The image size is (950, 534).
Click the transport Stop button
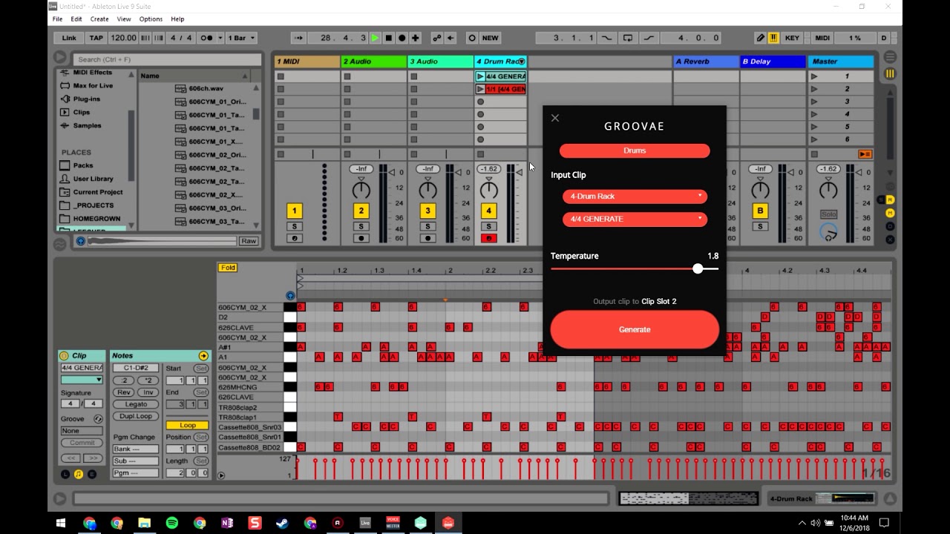[x=388, y=38]
